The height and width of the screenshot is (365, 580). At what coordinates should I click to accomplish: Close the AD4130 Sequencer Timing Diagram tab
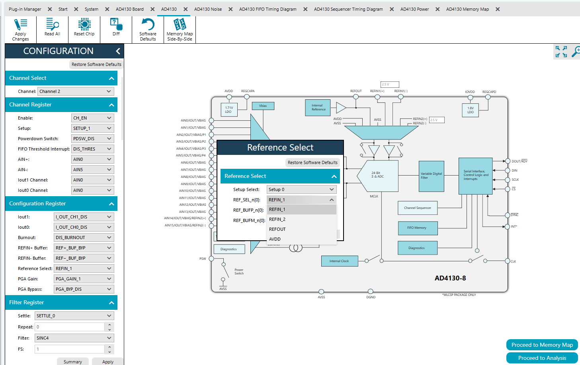392,9
